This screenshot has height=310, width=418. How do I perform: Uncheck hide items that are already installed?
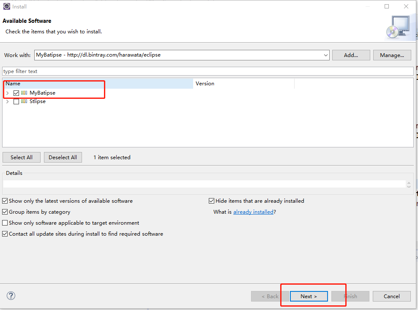pyautogui.click(x=211, y=201)
